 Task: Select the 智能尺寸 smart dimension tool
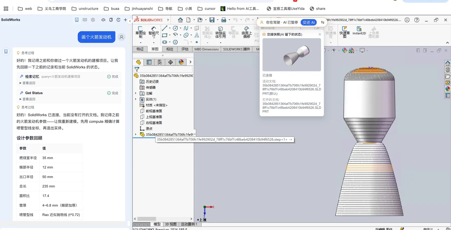[x=154, y=32]
